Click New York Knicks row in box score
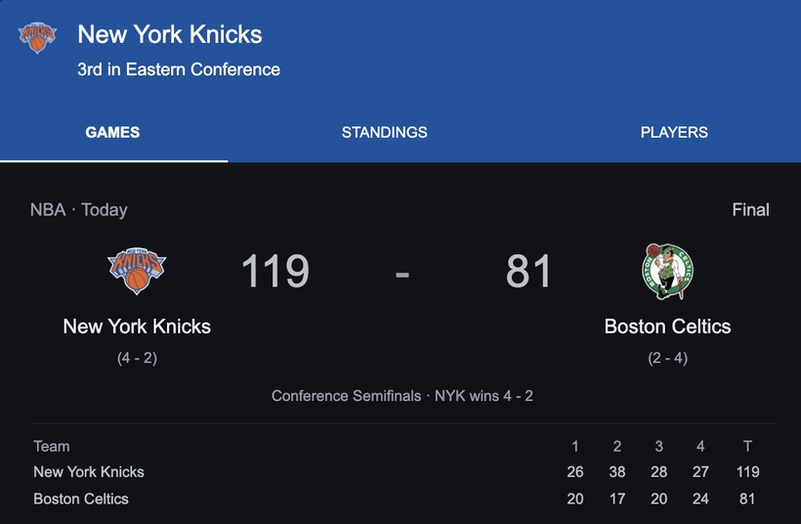 click(x=89, y=471)
